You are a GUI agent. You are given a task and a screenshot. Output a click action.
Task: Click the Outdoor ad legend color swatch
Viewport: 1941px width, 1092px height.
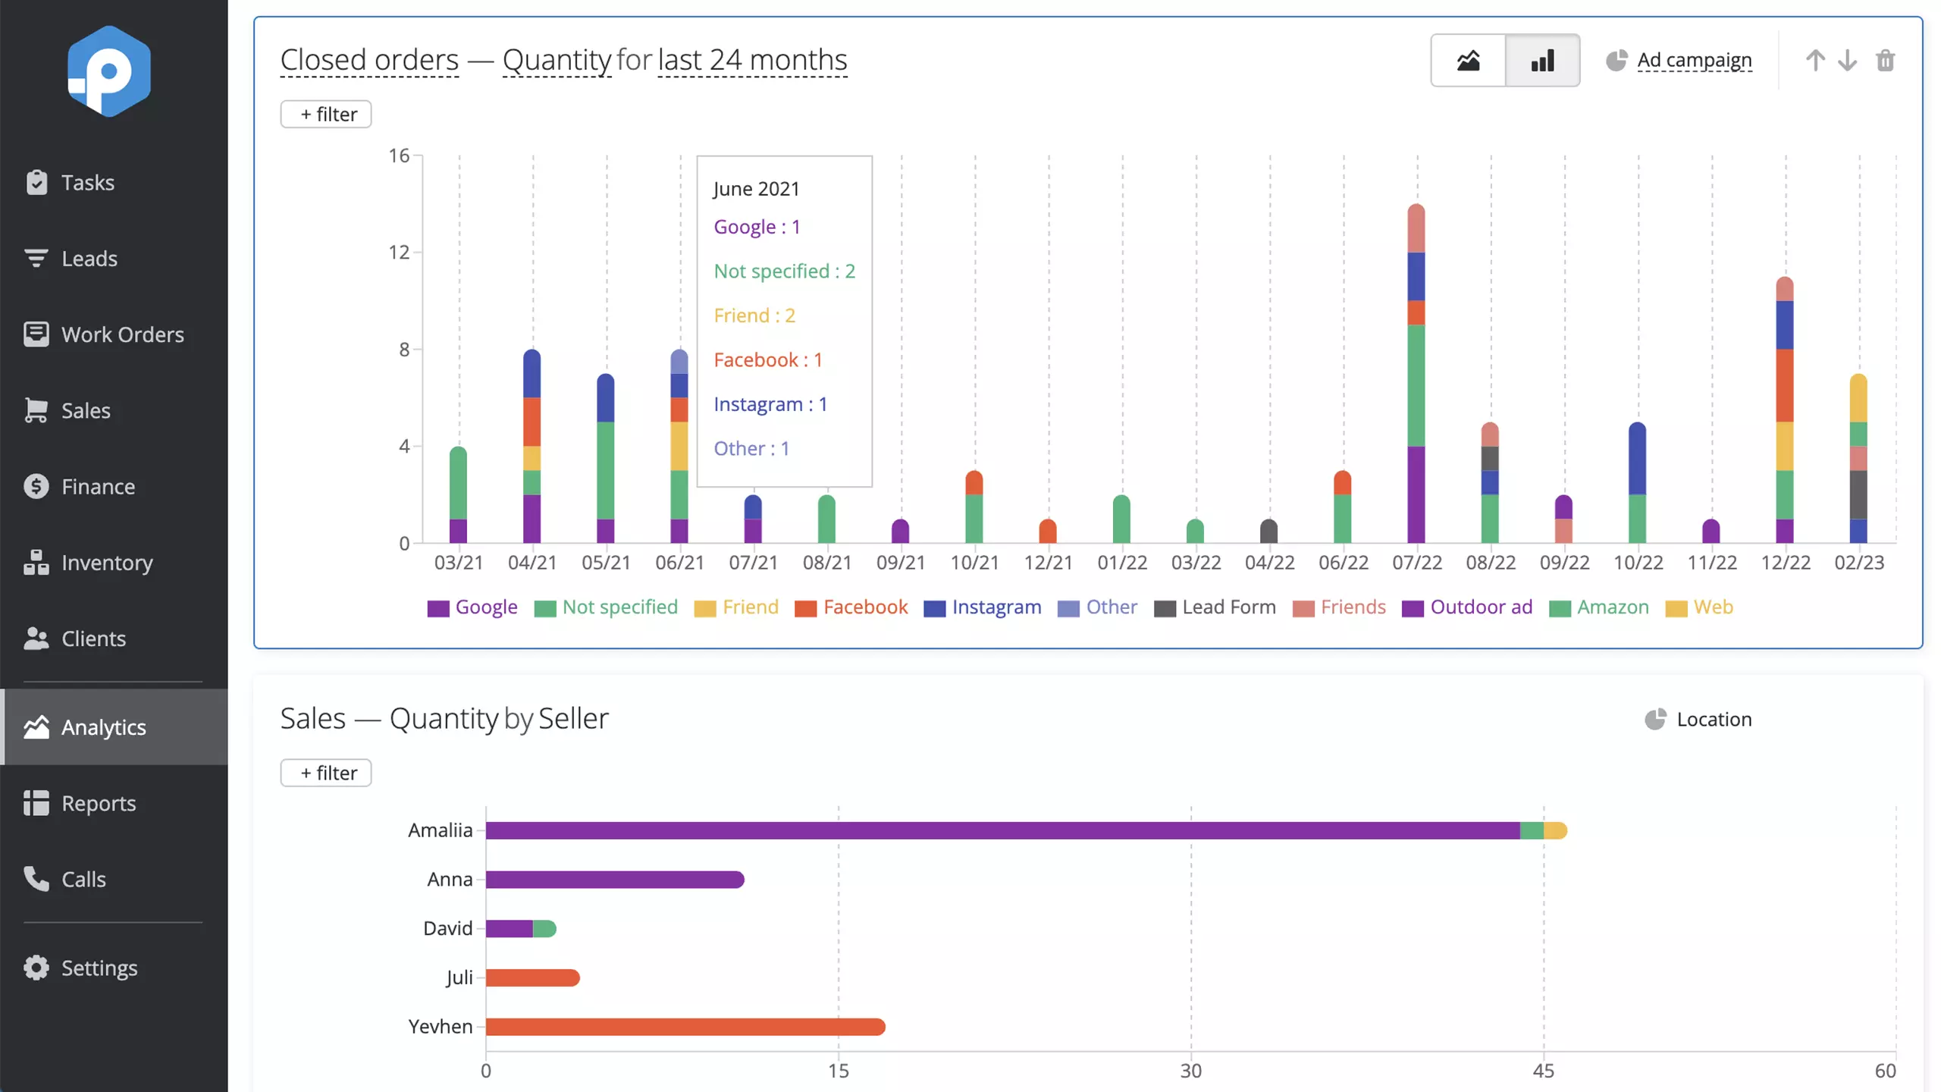(x=1413, y=608)
